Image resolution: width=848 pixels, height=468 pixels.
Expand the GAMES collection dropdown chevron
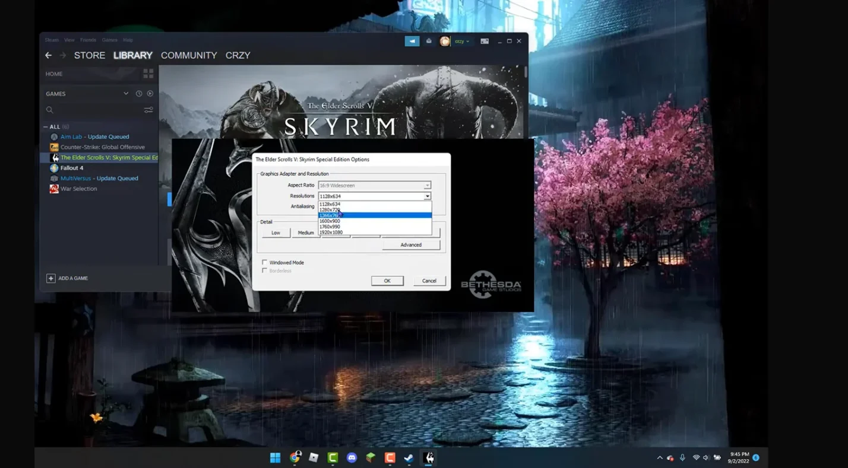coord(126,94)
